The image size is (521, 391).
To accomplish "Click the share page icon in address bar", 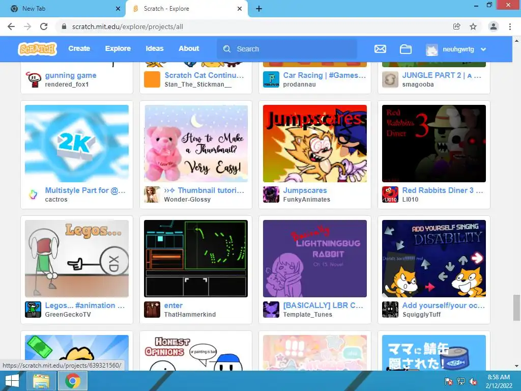I will point(457,26).
